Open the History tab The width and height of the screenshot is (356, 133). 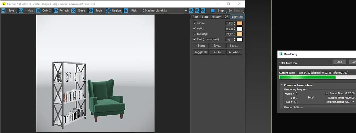216,17
